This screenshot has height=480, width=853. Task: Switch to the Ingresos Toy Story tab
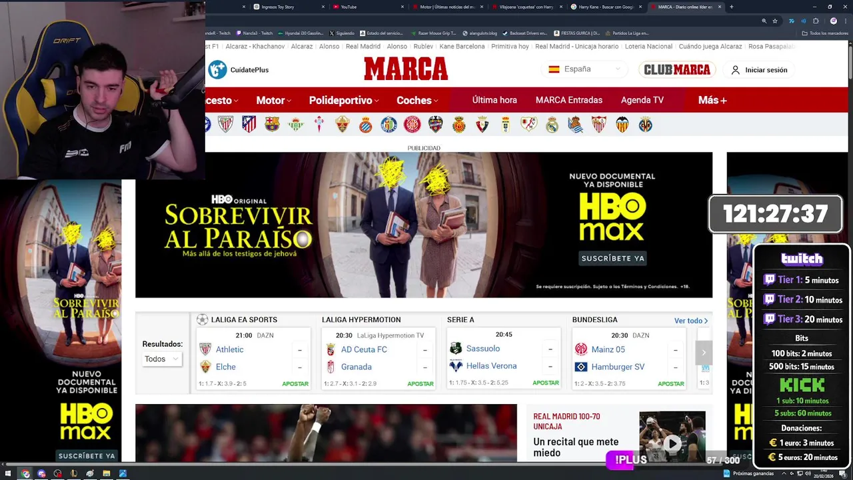[289, 7]
